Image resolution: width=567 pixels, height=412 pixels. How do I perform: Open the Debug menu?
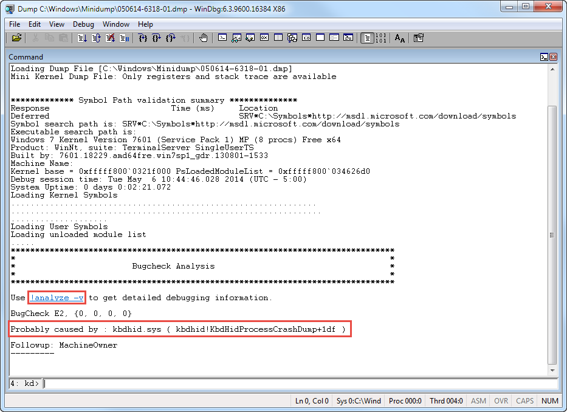click(x=83, y=24)
